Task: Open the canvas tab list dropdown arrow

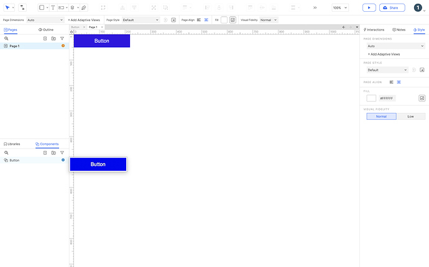Action: [357, 27]
